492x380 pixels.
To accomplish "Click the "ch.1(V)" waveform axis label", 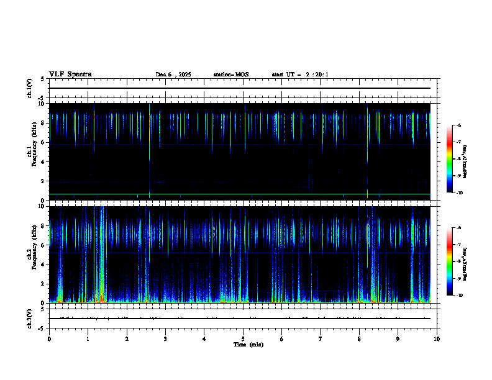I will [x=29, y=88].
